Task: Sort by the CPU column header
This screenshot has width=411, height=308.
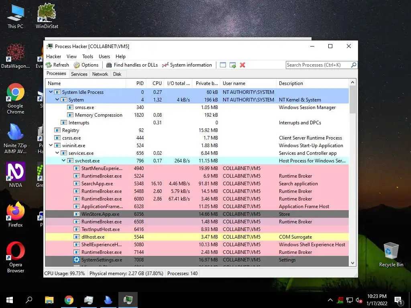Action: pyautogui.click(x=155, y=83)
